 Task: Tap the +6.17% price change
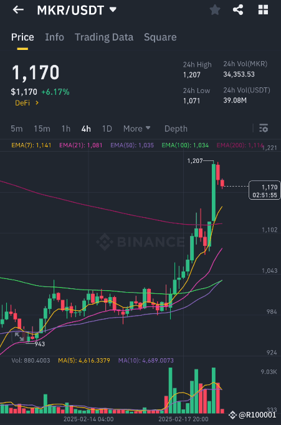point(55,92)
